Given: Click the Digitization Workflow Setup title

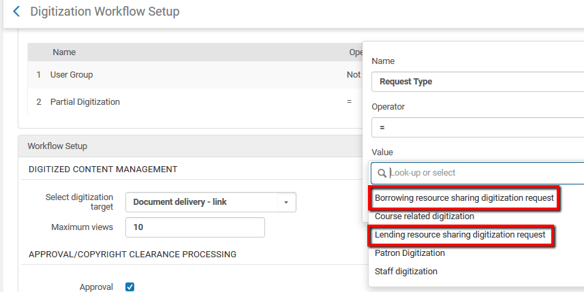Looking at the screenshot, I should pos(105,12).
